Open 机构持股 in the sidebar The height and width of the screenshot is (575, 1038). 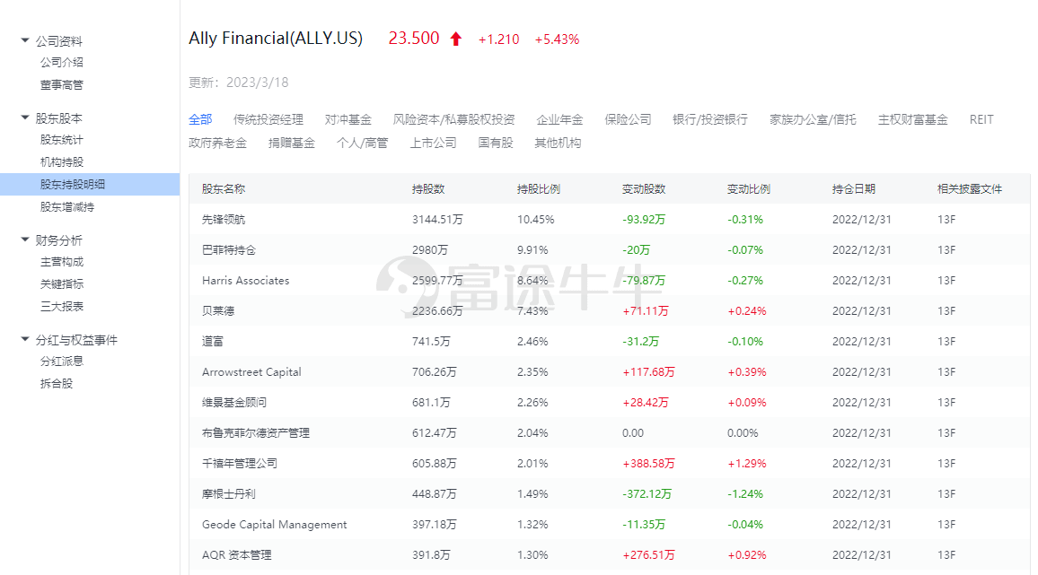62,162
